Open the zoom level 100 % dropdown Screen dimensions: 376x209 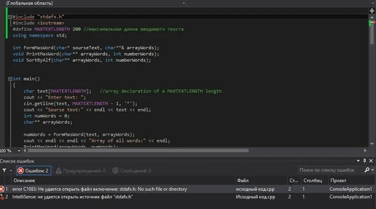coord(19,151)
